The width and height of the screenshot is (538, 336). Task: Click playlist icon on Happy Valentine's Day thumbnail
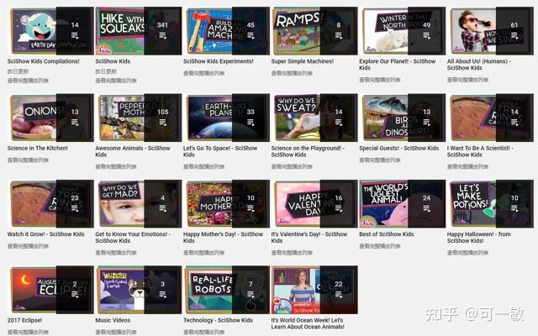pos(339,208)
